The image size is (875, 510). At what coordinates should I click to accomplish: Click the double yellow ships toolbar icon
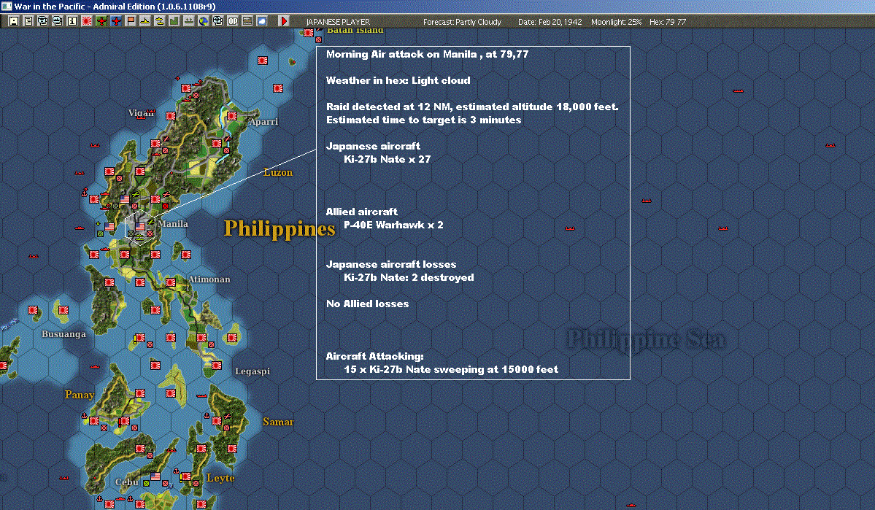[159, 21]
